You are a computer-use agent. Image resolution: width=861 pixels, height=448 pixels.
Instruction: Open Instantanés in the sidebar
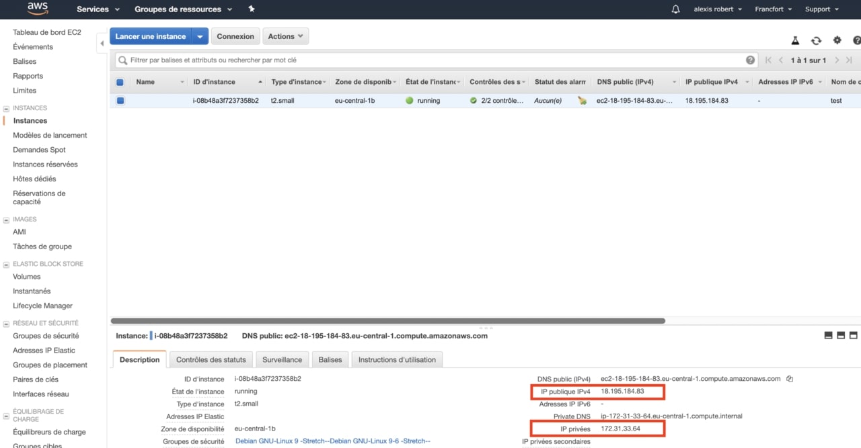pyautogui.click(x=32, y=292)
